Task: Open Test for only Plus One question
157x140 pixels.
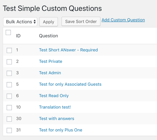Action: tap(61, 130)
